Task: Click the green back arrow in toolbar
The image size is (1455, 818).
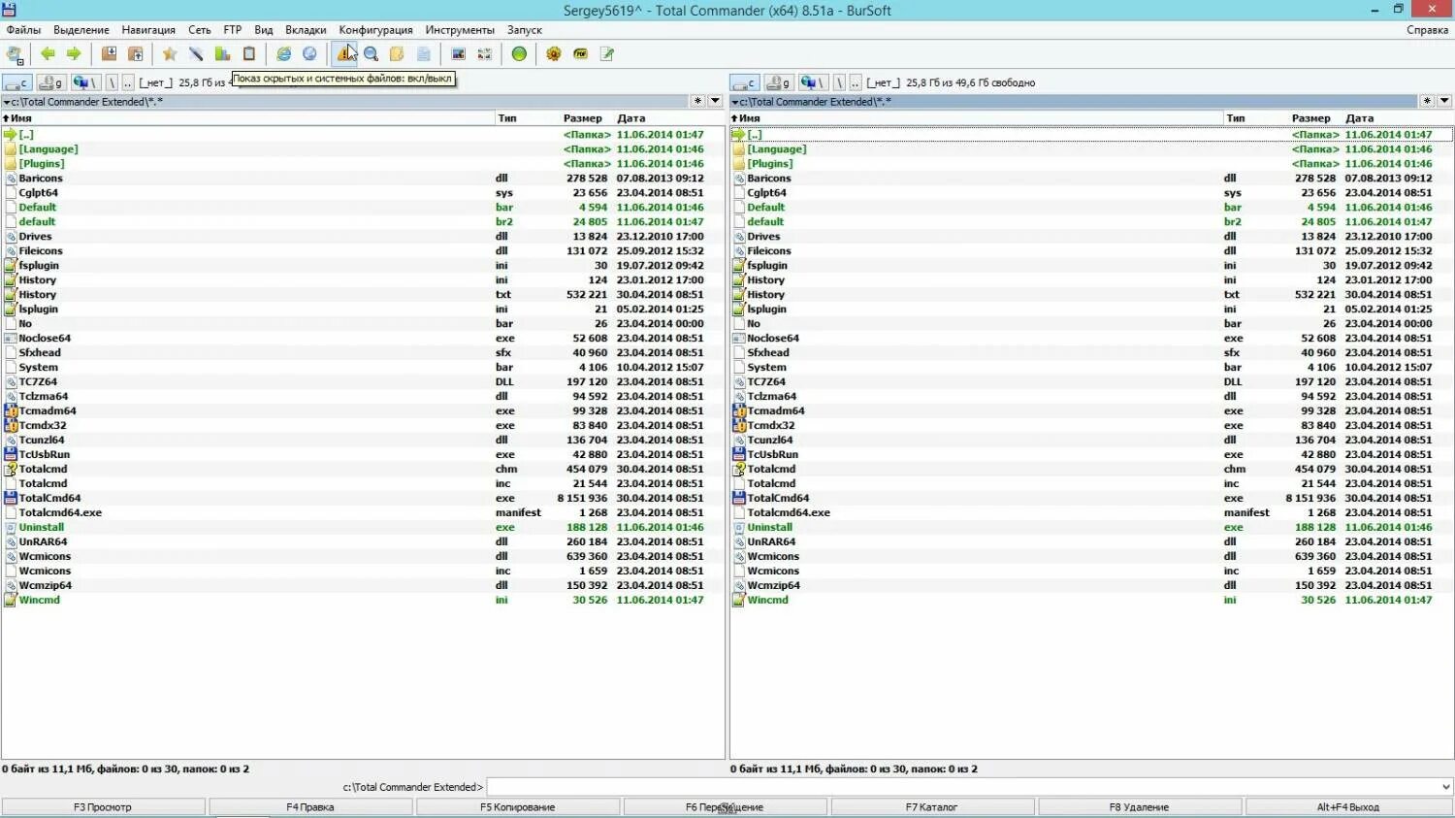Action: [x=48, y=54]
